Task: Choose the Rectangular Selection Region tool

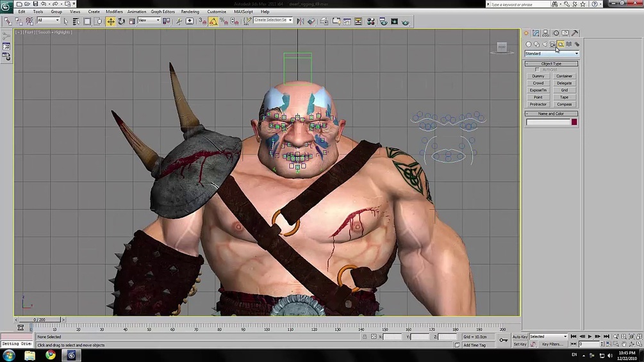Action: 87,21
